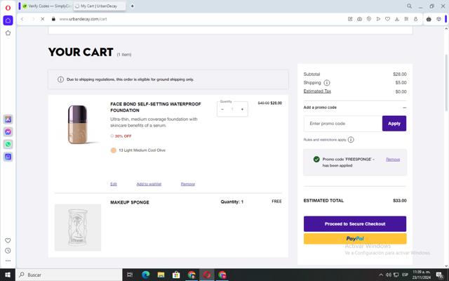The width and height of the screenshot is (449, 281).
Task: Open Makeup Sponge product thumbnail
Action: coord(78,228)
